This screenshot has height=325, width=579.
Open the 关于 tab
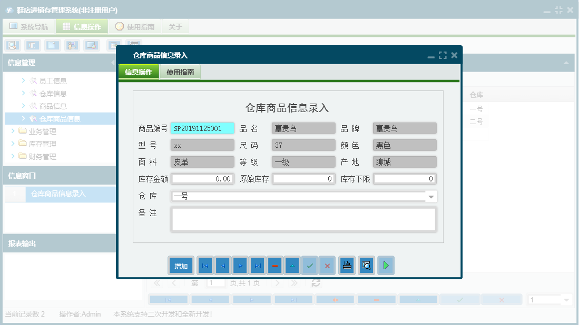pyautogui.click(x=175, y=26)
